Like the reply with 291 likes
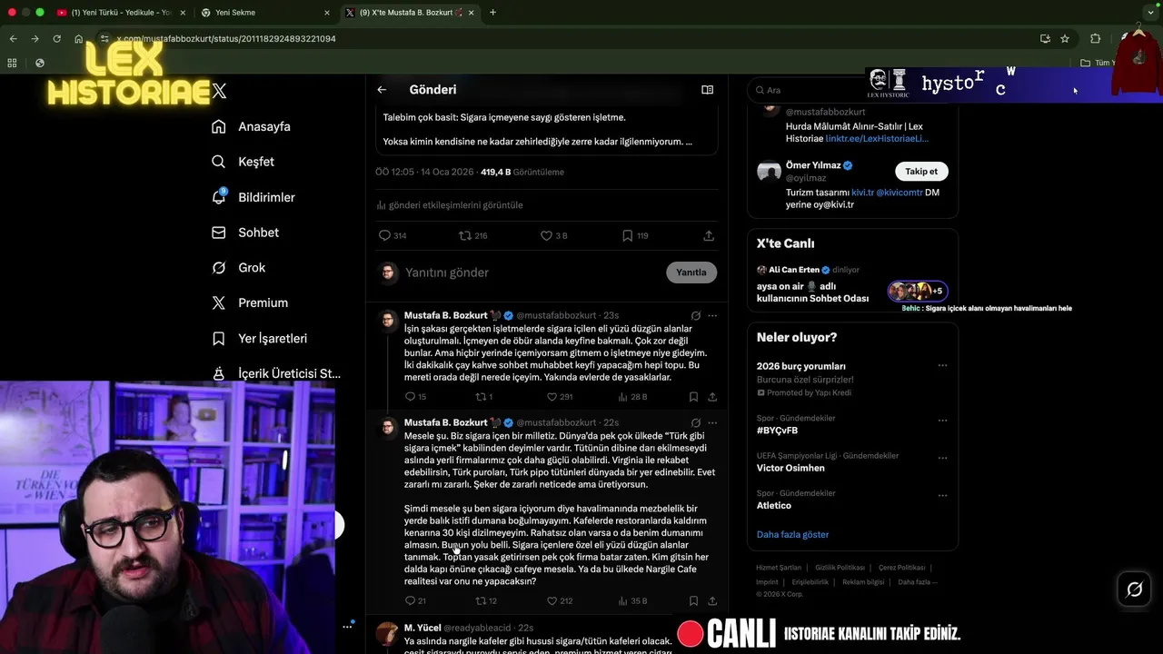The image size is (1163, 654). 560,397
